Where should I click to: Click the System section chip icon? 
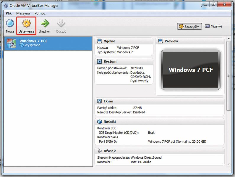tap(99, 61)
